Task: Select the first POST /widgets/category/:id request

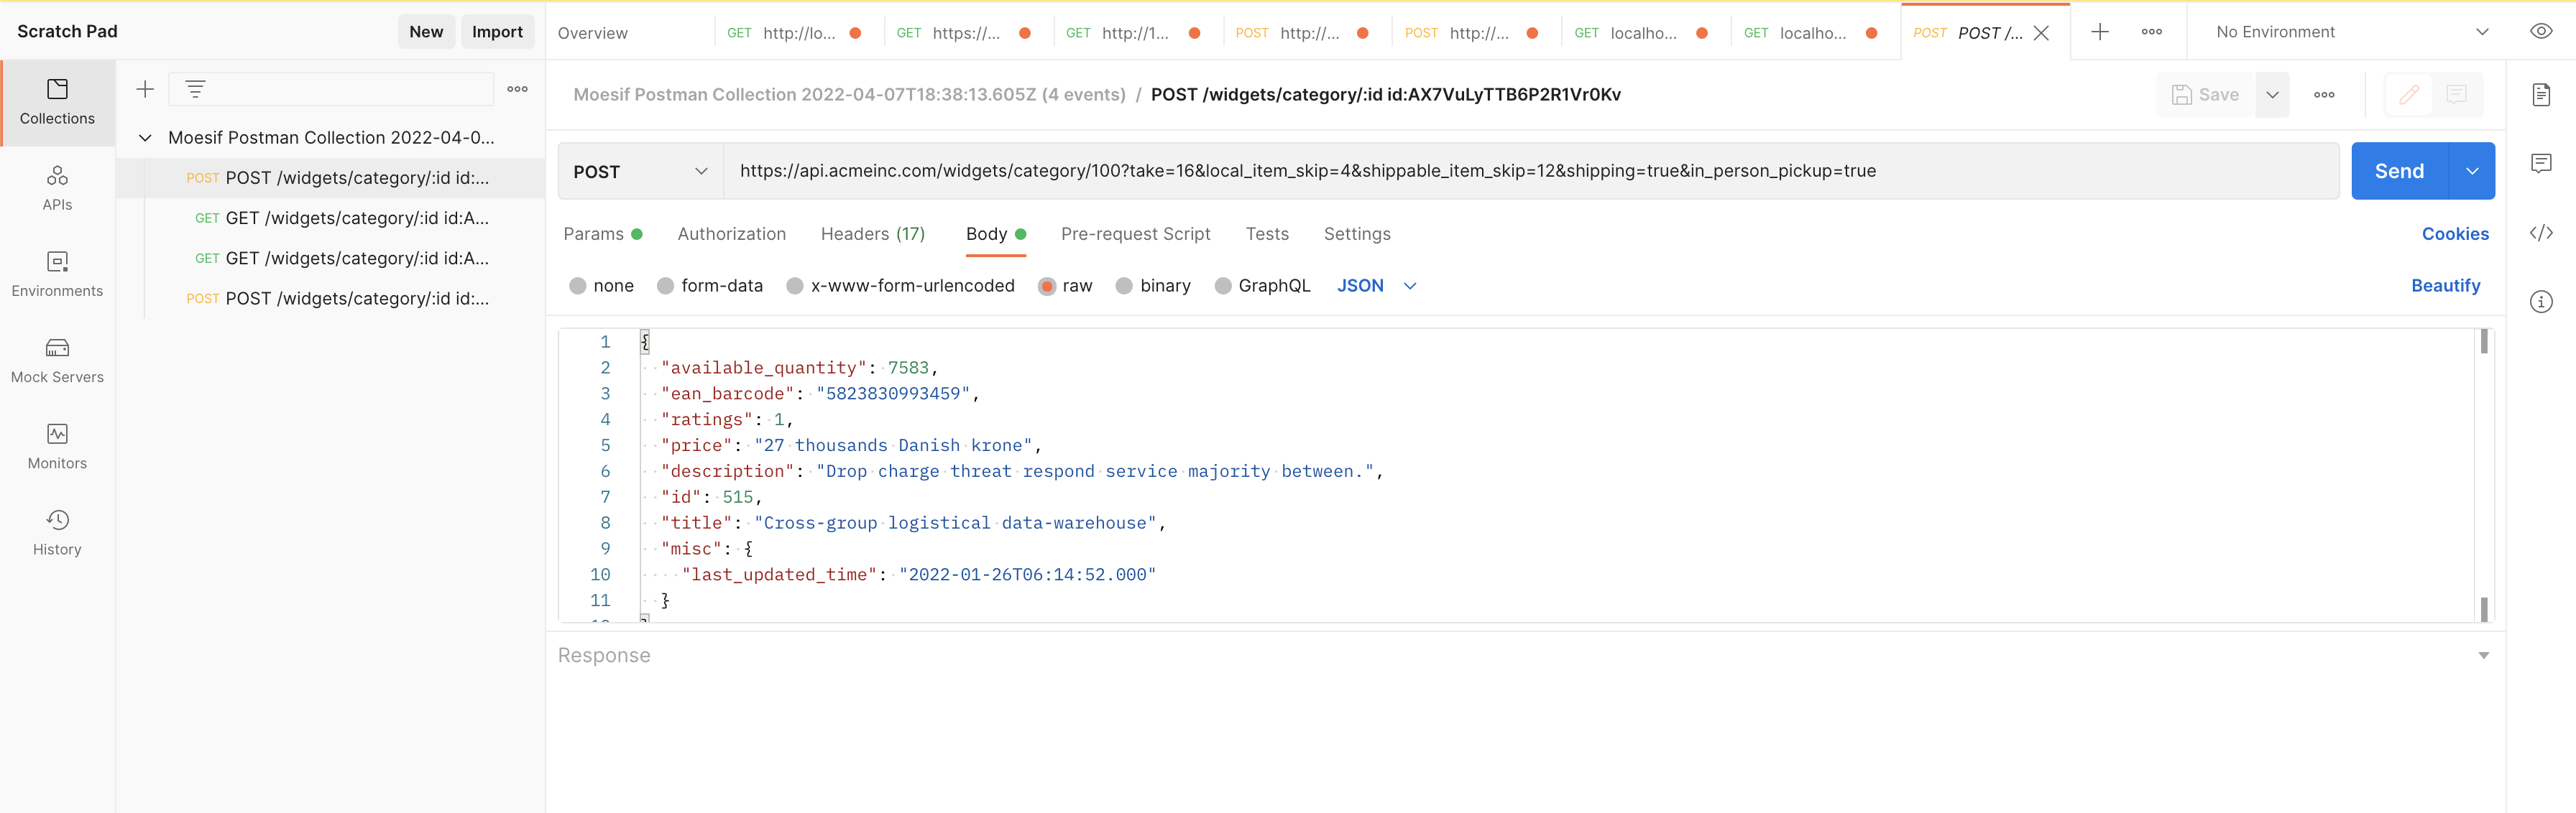Action: click(x=331, y=178)
